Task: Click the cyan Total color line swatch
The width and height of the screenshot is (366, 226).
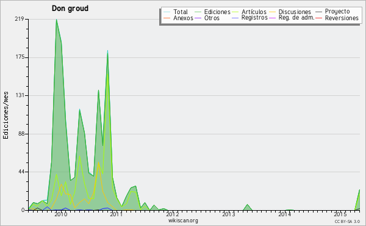Action: 167,12
